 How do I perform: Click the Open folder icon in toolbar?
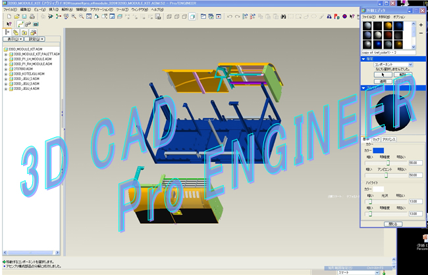coord(16,16)
